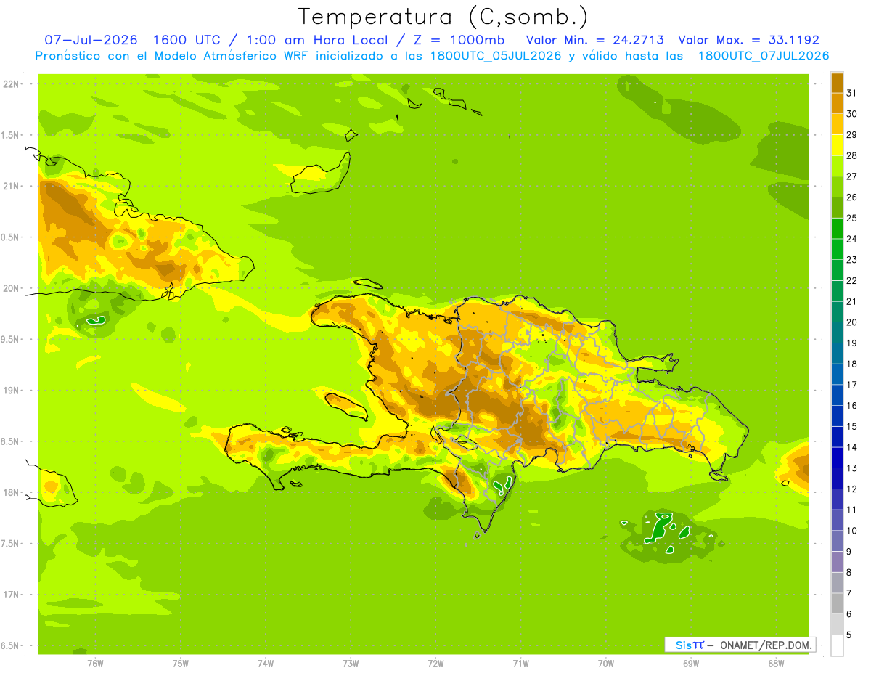Pick the gray legend swatch between 6 and 7

(x=838, y=603)
